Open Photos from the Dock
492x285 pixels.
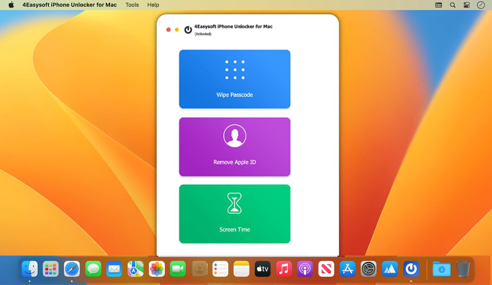(x=157, y=269)
